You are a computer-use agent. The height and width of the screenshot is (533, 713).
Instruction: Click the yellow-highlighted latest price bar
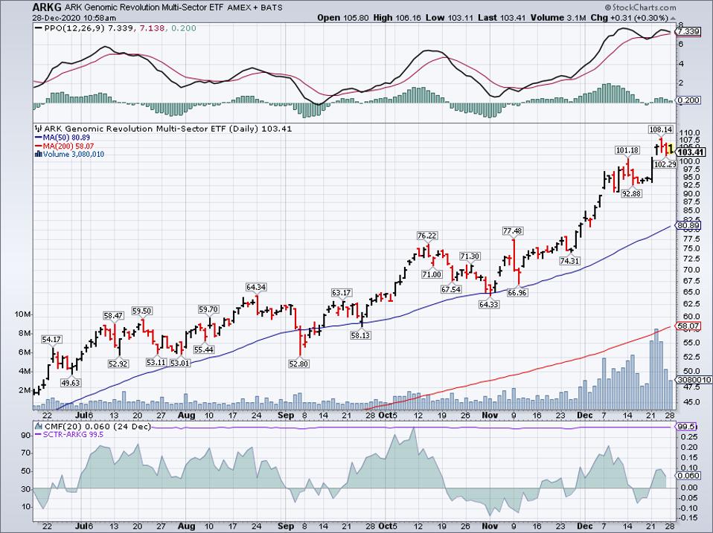tap(671, 147)
